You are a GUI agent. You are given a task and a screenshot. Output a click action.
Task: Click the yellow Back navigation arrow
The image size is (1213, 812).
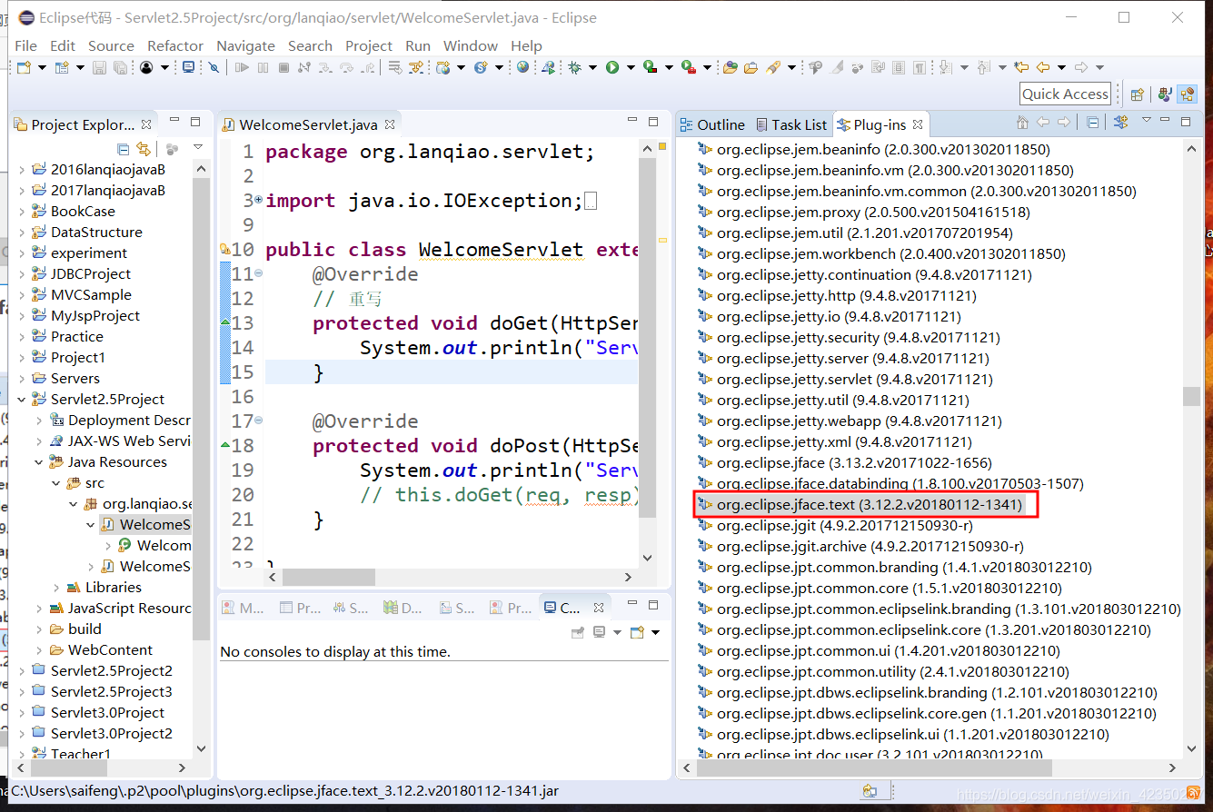(1043, 67)
